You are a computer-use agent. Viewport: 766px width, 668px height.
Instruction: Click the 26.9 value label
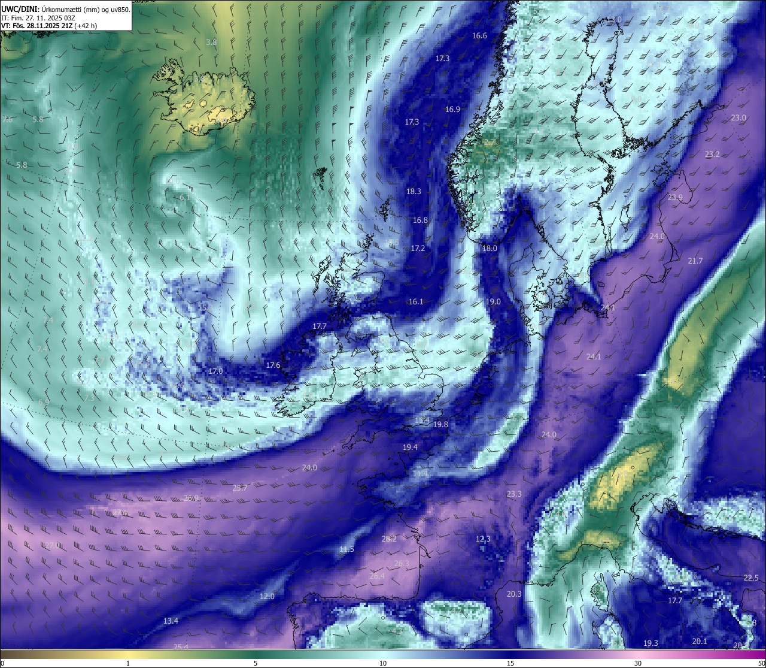191,498
